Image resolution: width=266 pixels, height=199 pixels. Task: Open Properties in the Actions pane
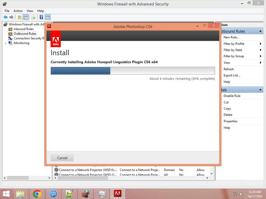230,121
